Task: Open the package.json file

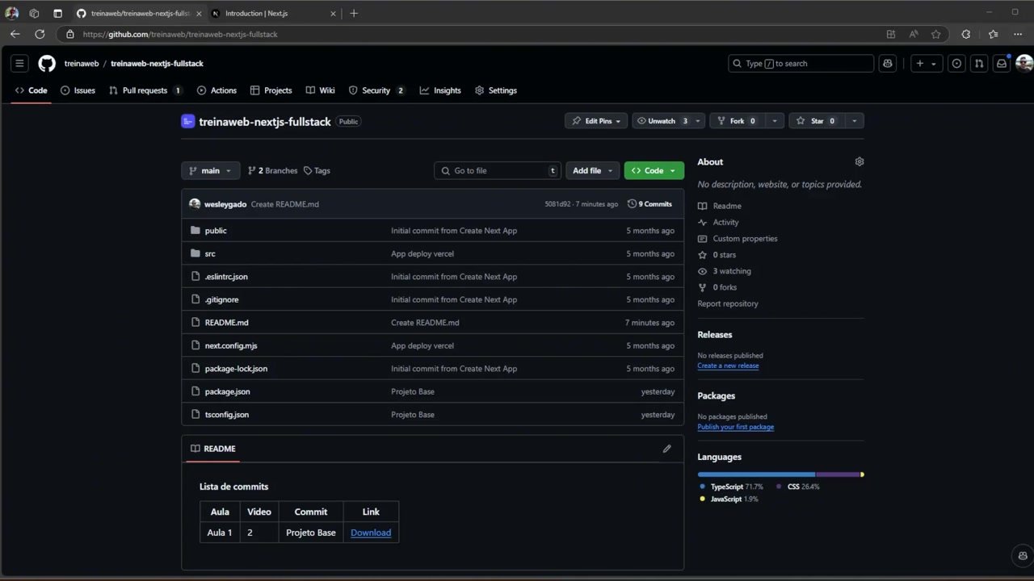Action: (228, 391)
